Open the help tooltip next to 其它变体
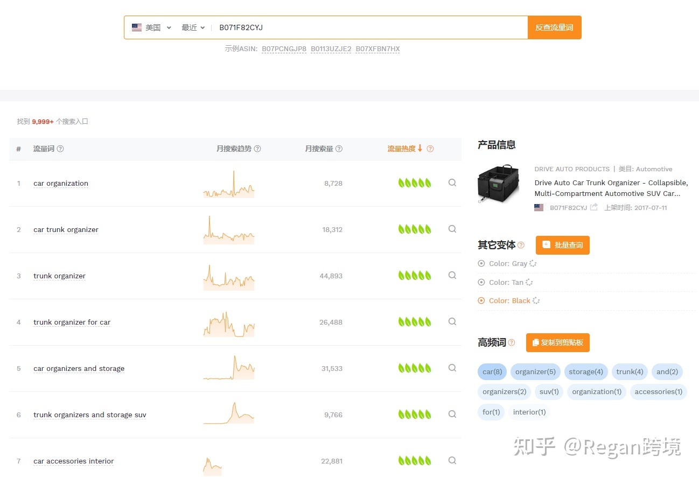 [x=520, y=244]
